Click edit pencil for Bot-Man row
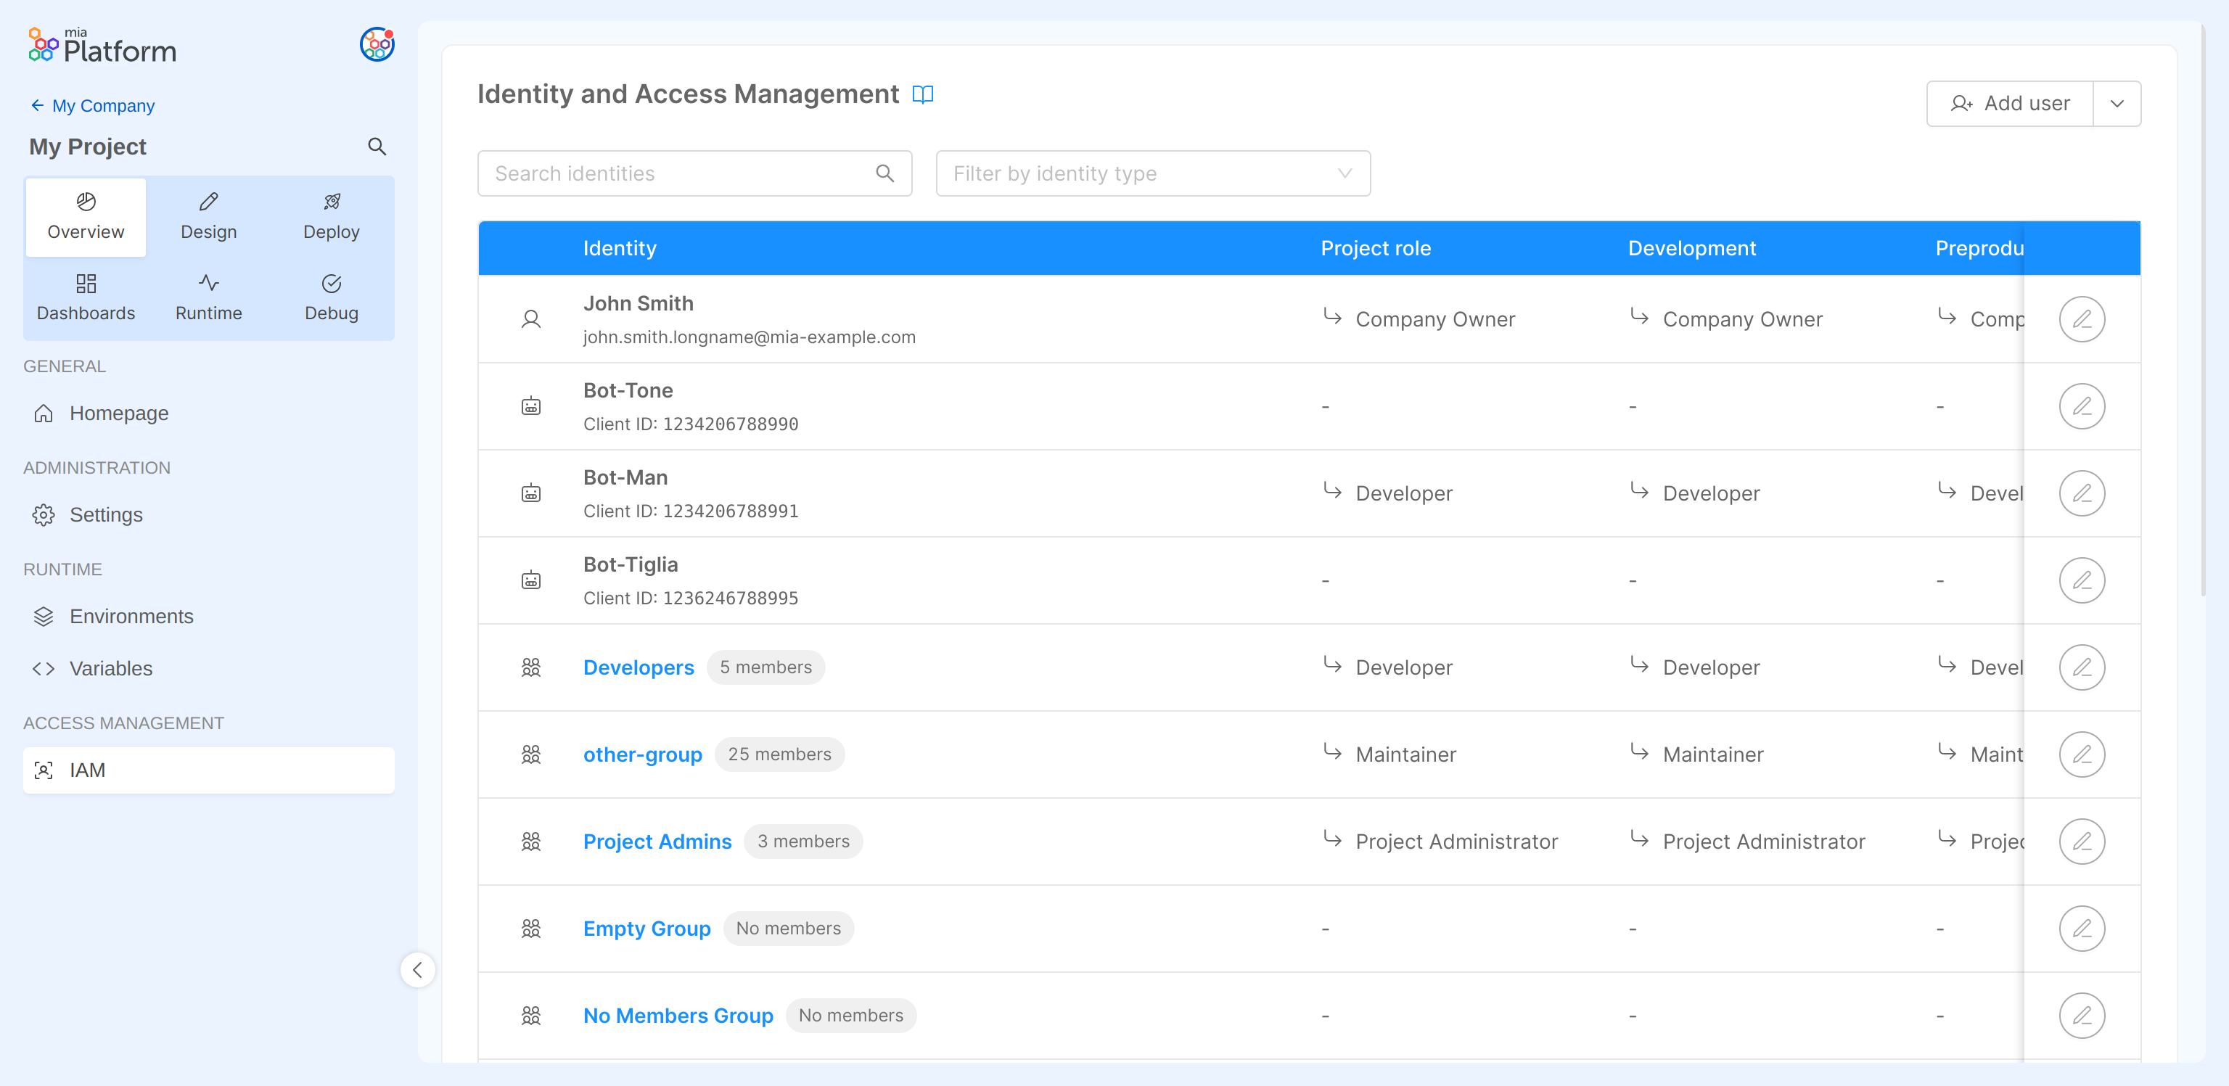 click(2081, 493)
